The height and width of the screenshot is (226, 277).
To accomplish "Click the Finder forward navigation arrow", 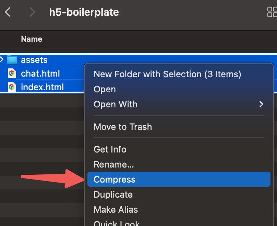I will coord(33,12).
